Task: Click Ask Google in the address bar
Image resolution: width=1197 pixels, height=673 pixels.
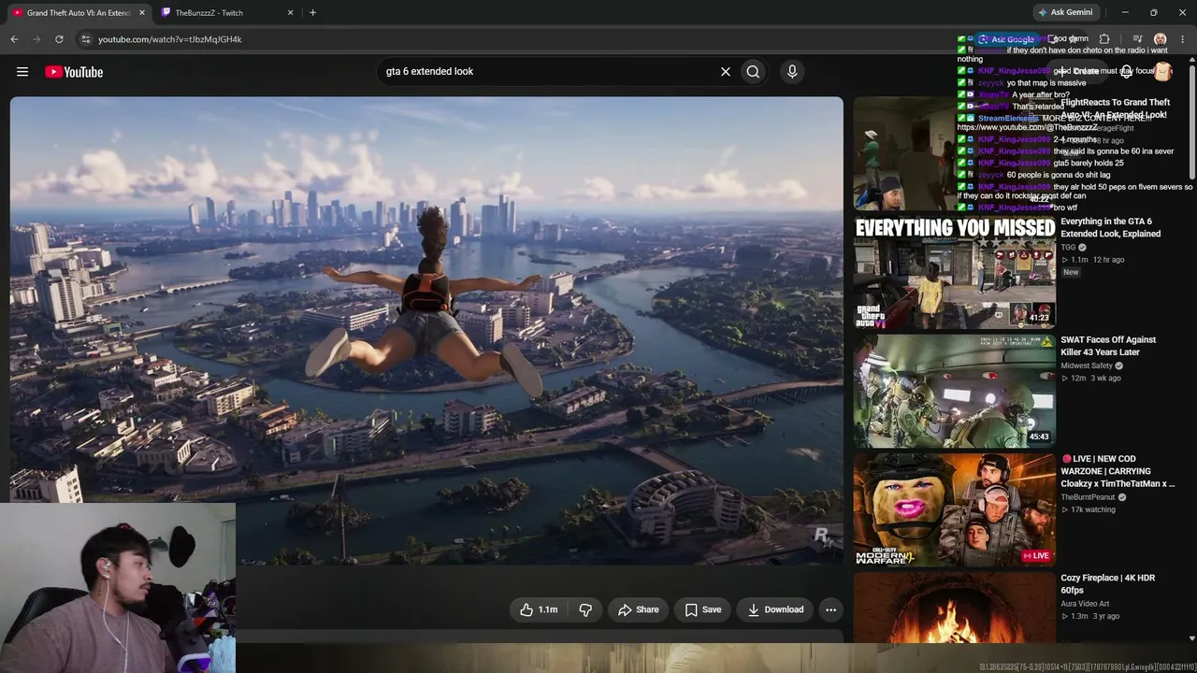Action: coord(1006,39)
